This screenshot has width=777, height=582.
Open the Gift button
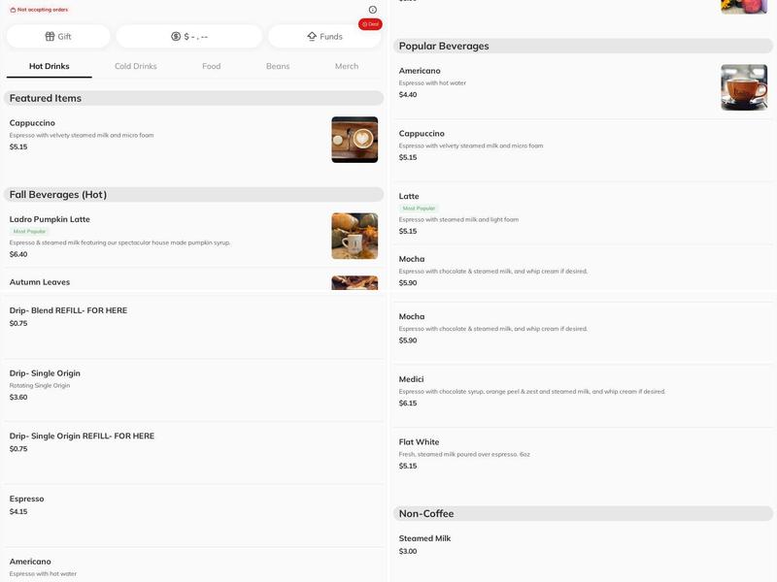click(x=58, y=37)
